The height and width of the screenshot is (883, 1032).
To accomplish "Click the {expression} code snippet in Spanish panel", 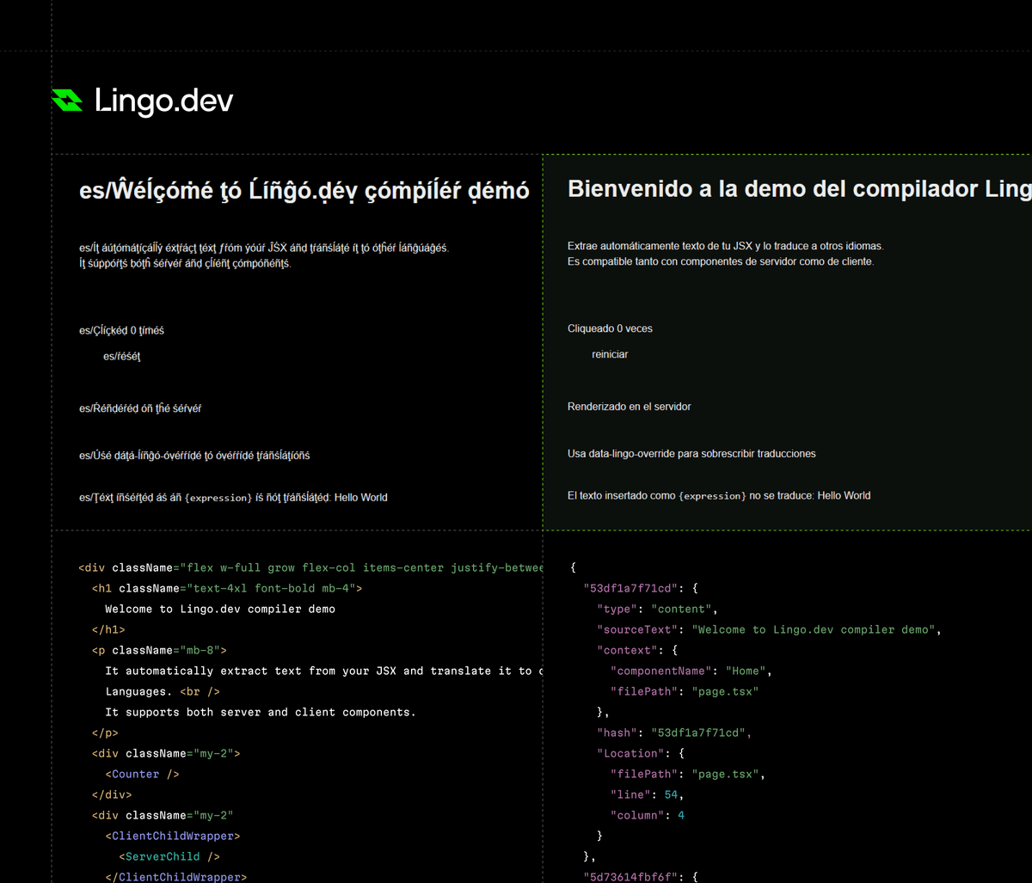I will coord(714,495).
